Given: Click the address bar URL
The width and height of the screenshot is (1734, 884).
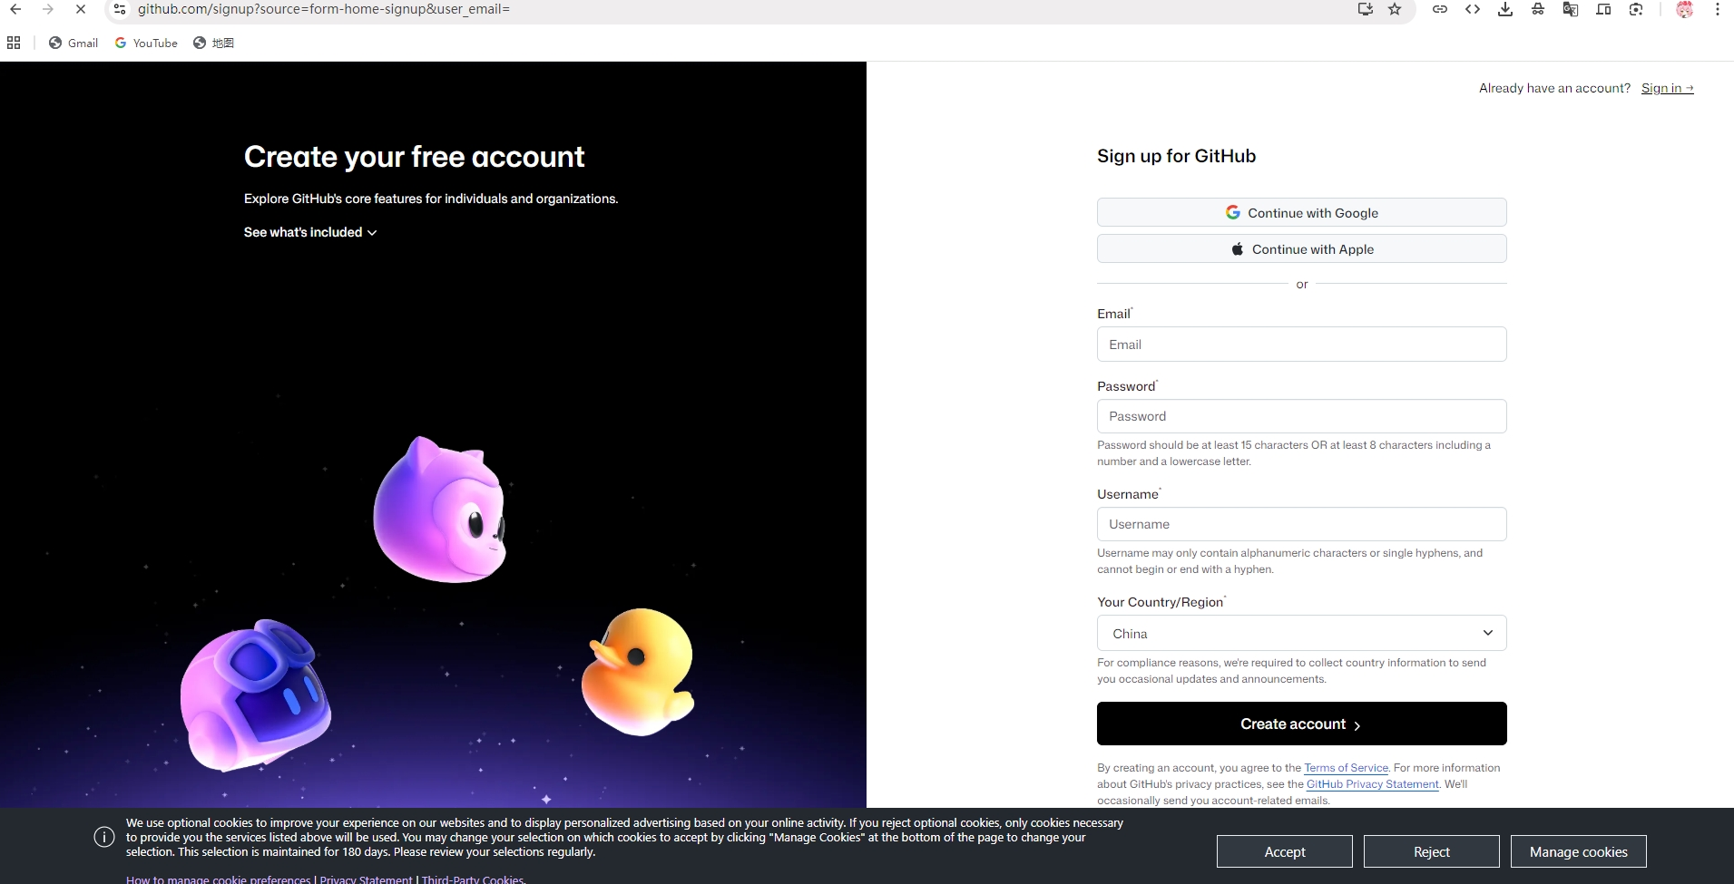Looking at the screenshot, I should point(324,9).
